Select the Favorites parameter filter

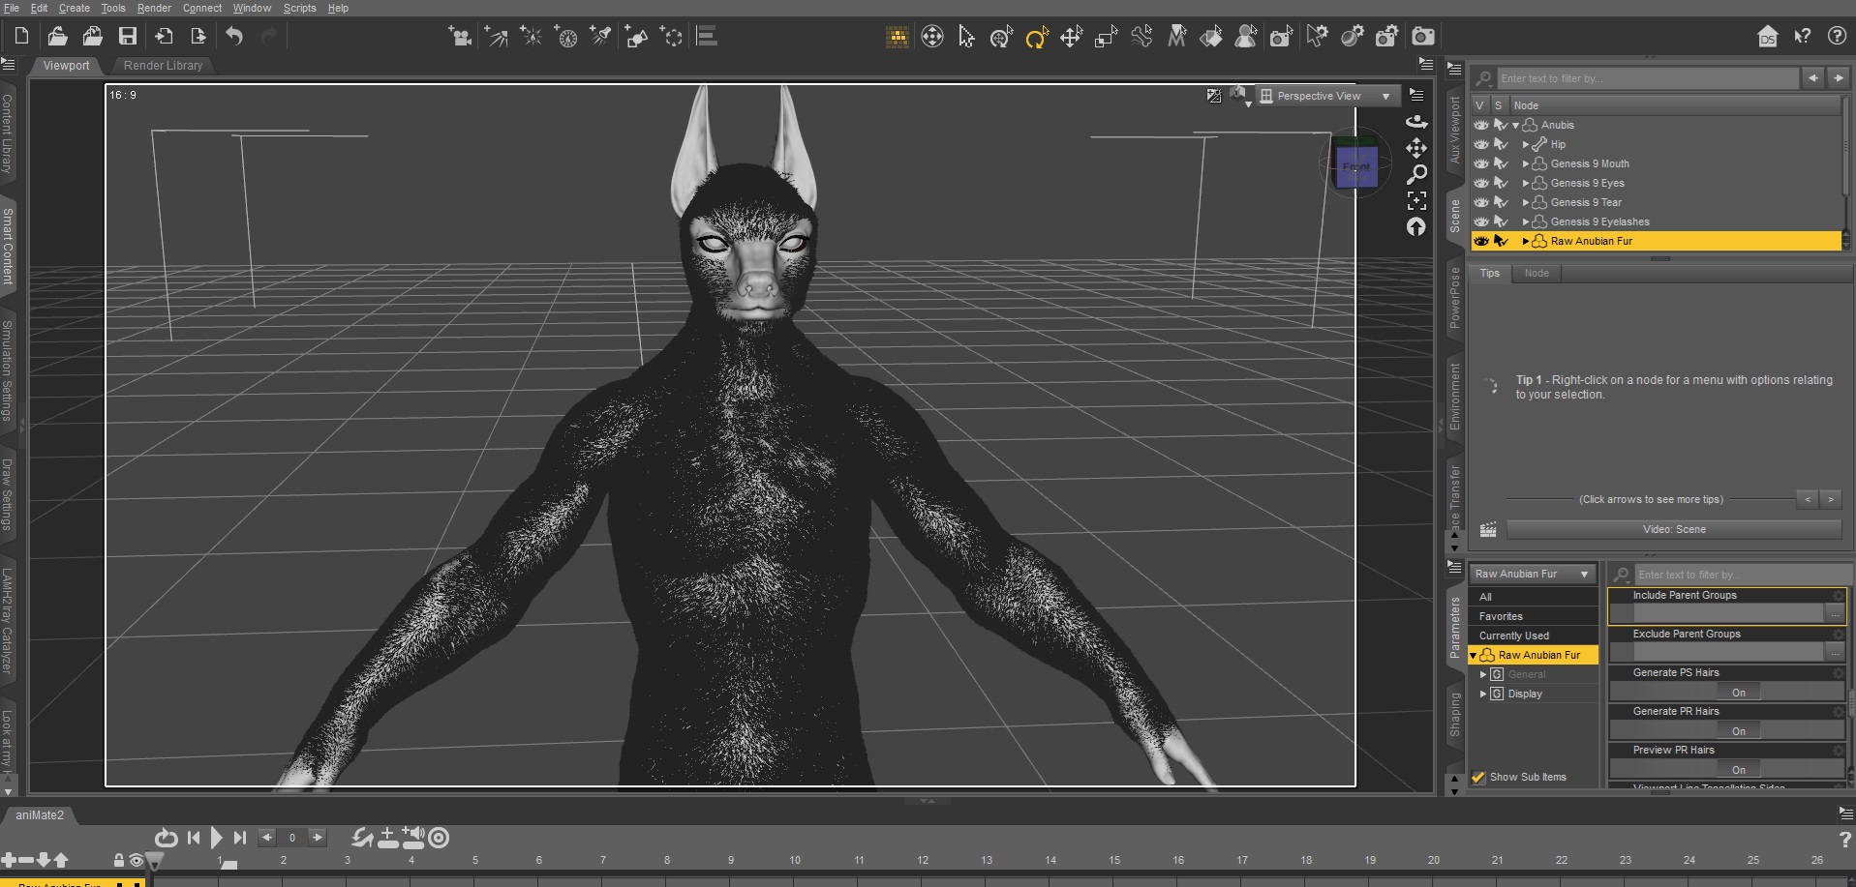(1532, 616)
